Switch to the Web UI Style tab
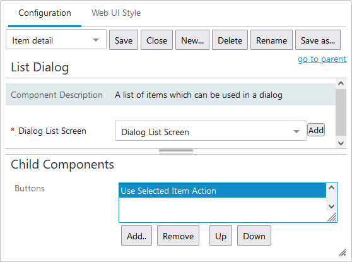The height and width of the screenshot is (262, 352). click(116, 13)
